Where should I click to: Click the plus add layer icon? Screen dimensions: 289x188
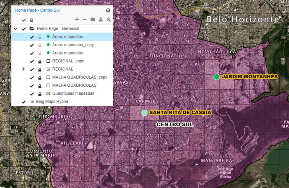click(x=77, y=19)
